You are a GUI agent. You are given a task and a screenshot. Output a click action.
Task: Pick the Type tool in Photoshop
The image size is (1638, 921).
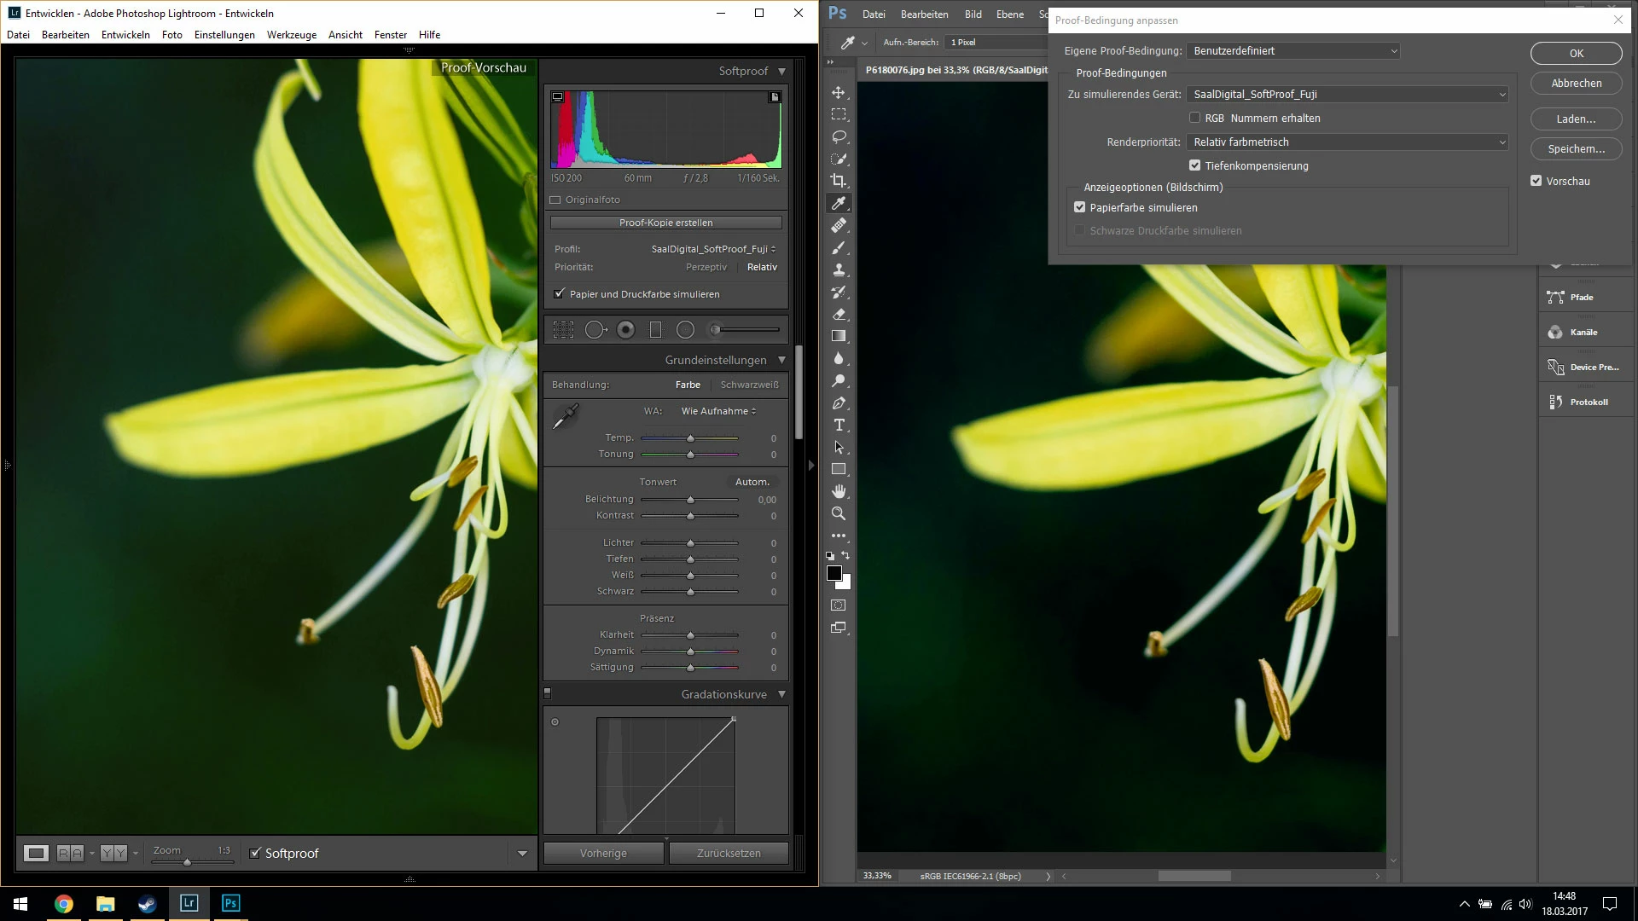(x=839, y=425)
